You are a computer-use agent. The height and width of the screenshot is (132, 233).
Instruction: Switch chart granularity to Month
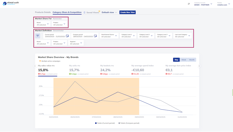point(192,60)
